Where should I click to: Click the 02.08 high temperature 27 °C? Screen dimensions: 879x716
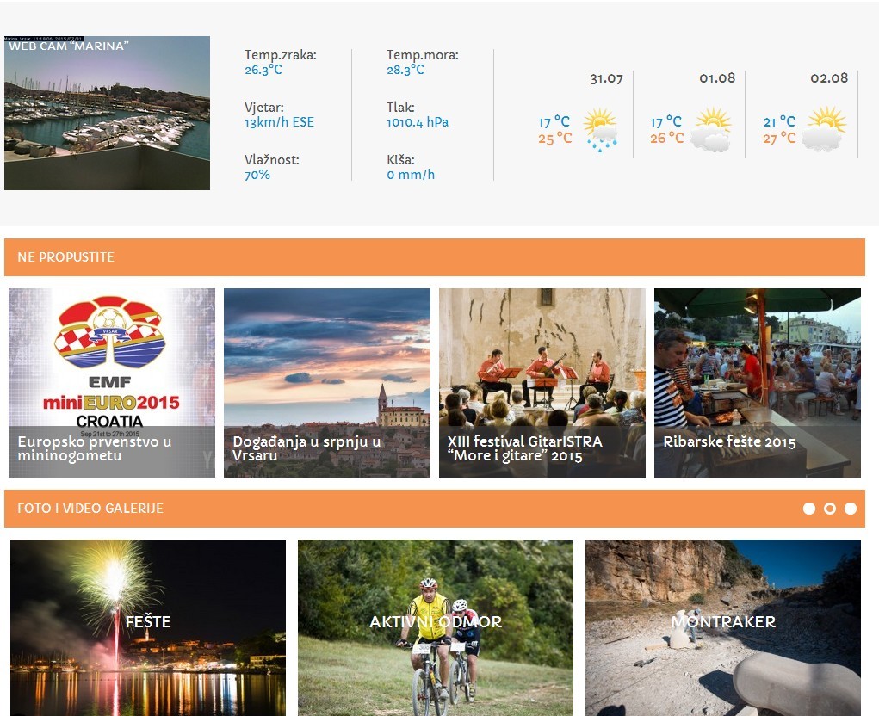[x=779, y=137]
